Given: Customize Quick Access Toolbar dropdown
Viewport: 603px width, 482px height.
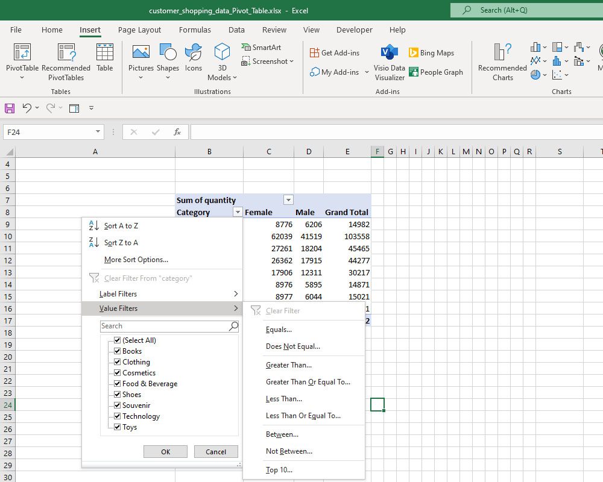Looking at the screenshot, I should tap(91, 108).
